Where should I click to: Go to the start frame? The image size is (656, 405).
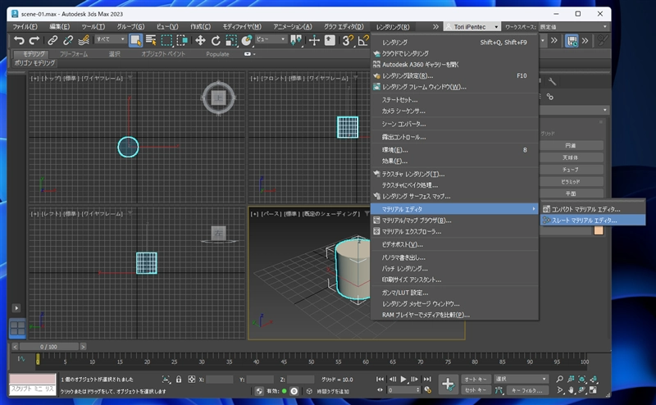pyautogui.click(x=380, y=379)
